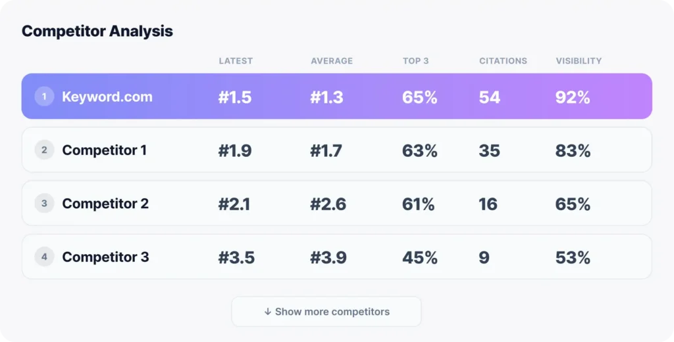Click the rank 3 badge icon
Image resolution: width=674 pixels, height=342 pixels.
click(x=44, y=203)
